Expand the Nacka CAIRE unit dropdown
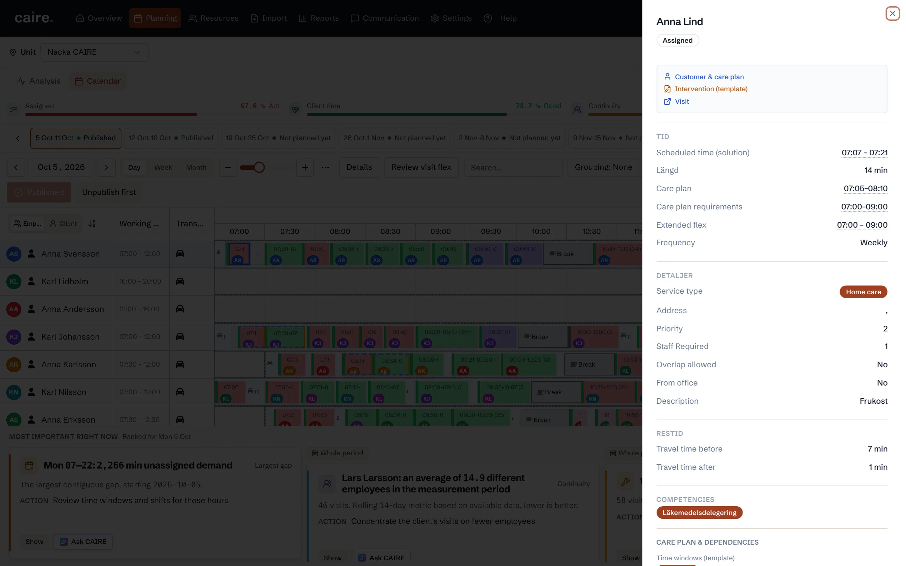The height and width of the screenshot is (566, 906). coord(94,52)
